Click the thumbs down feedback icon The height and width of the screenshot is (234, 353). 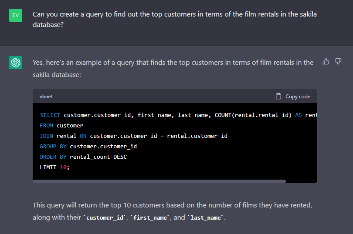coord(338,61)
